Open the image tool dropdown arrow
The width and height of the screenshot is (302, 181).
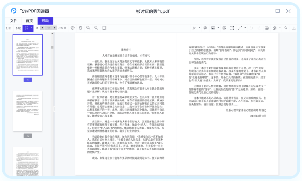pyautogui.click(x=218, y=28)
